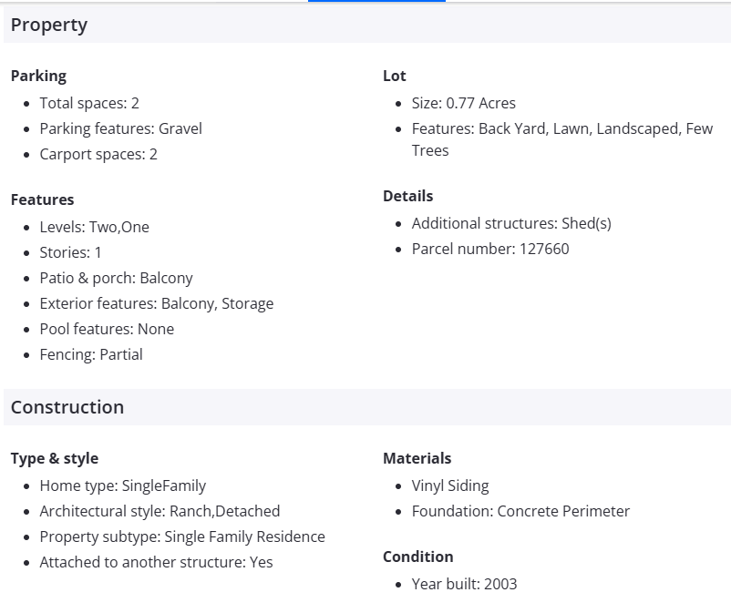Click Additional structures: Shed(s) entry
This screenshot has width=731, height=613.
point(511,223)
